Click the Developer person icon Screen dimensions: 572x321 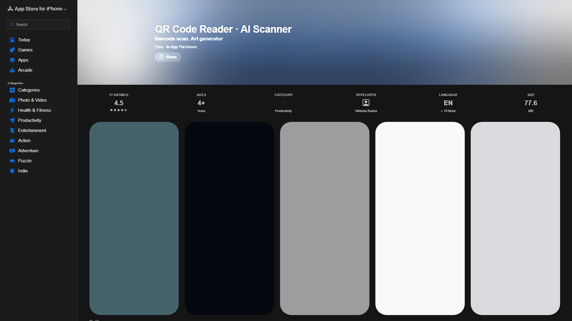(366, 103)
